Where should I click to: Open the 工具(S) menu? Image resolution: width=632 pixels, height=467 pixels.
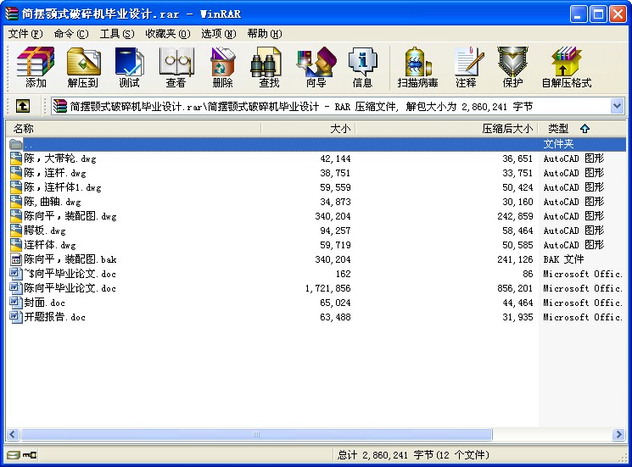click(116, 34)
